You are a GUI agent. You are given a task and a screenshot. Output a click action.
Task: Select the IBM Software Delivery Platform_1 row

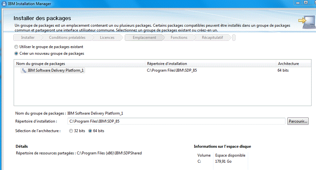162,70
